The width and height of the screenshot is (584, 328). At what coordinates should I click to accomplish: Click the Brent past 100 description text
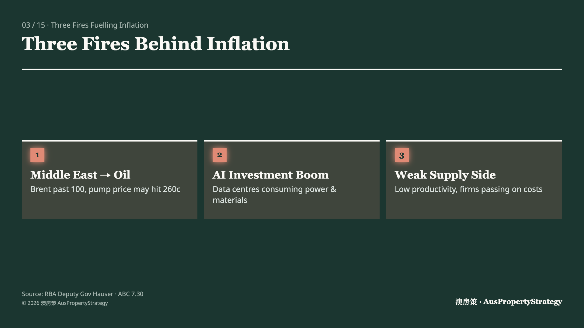(105, 189)
